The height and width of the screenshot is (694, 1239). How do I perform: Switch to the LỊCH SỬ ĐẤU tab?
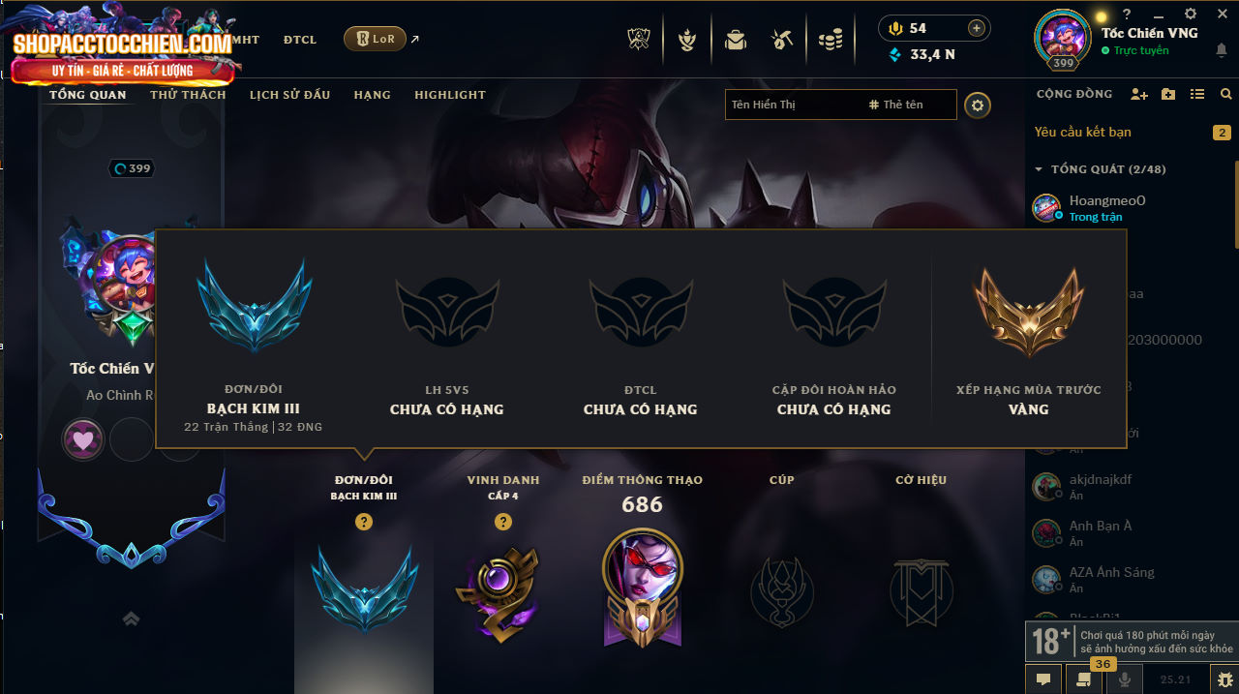pyautogui.click(x=289, y=95)
